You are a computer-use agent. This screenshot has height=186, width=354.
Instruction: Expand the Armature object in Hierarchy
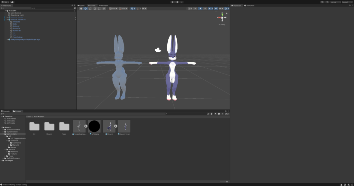point(9,22)
